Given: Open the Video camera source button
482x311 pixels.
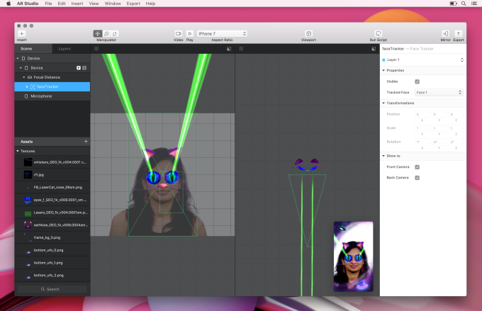Looking at the screenshot, I should click(179, 33).
